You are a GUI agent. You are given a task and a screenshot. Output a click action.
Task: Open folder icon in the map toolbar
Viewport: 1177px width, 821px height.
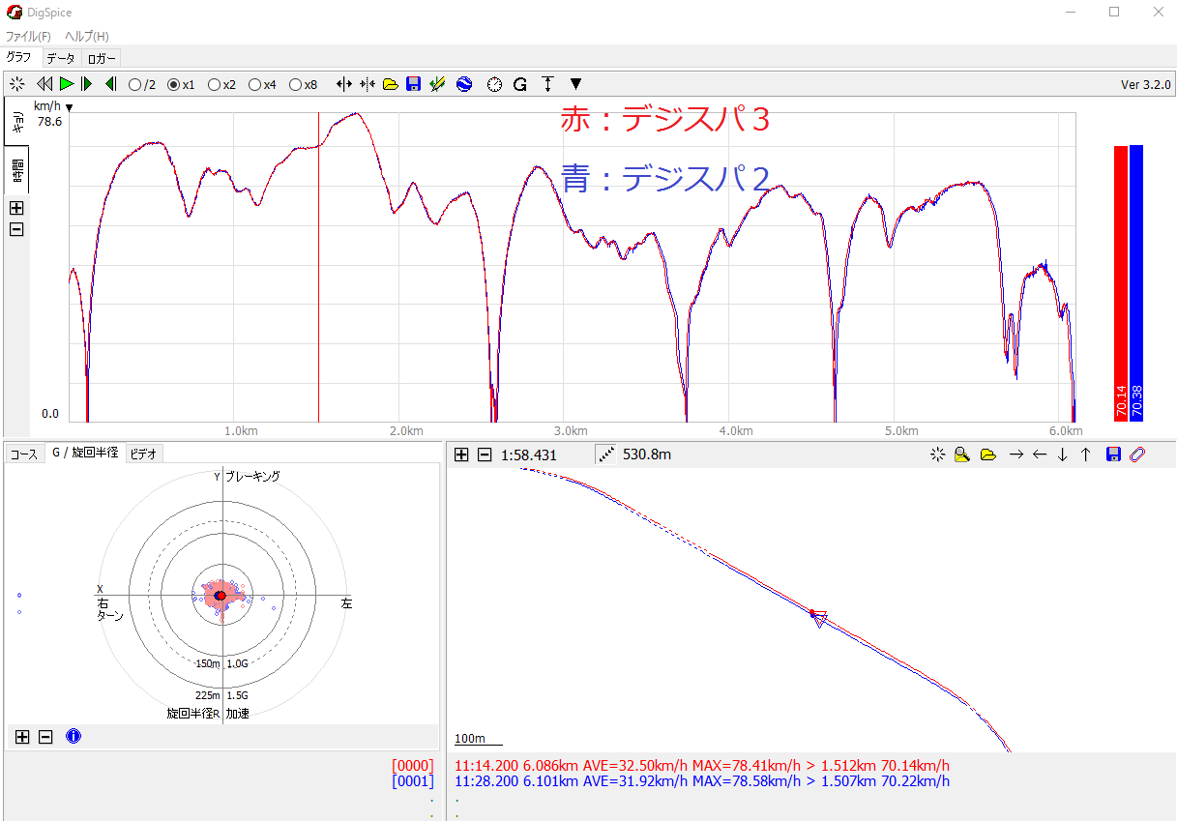pos(987,454)
